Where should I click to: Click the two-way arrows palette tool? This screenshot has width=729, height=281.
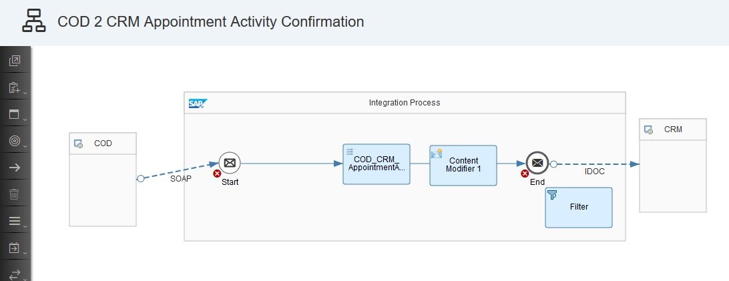point(15,273)
